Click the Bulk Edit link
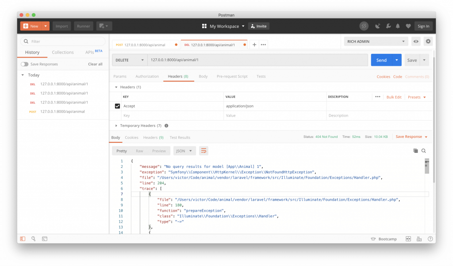The height and width of the screenshot is (266, 453). click(394, 97)
